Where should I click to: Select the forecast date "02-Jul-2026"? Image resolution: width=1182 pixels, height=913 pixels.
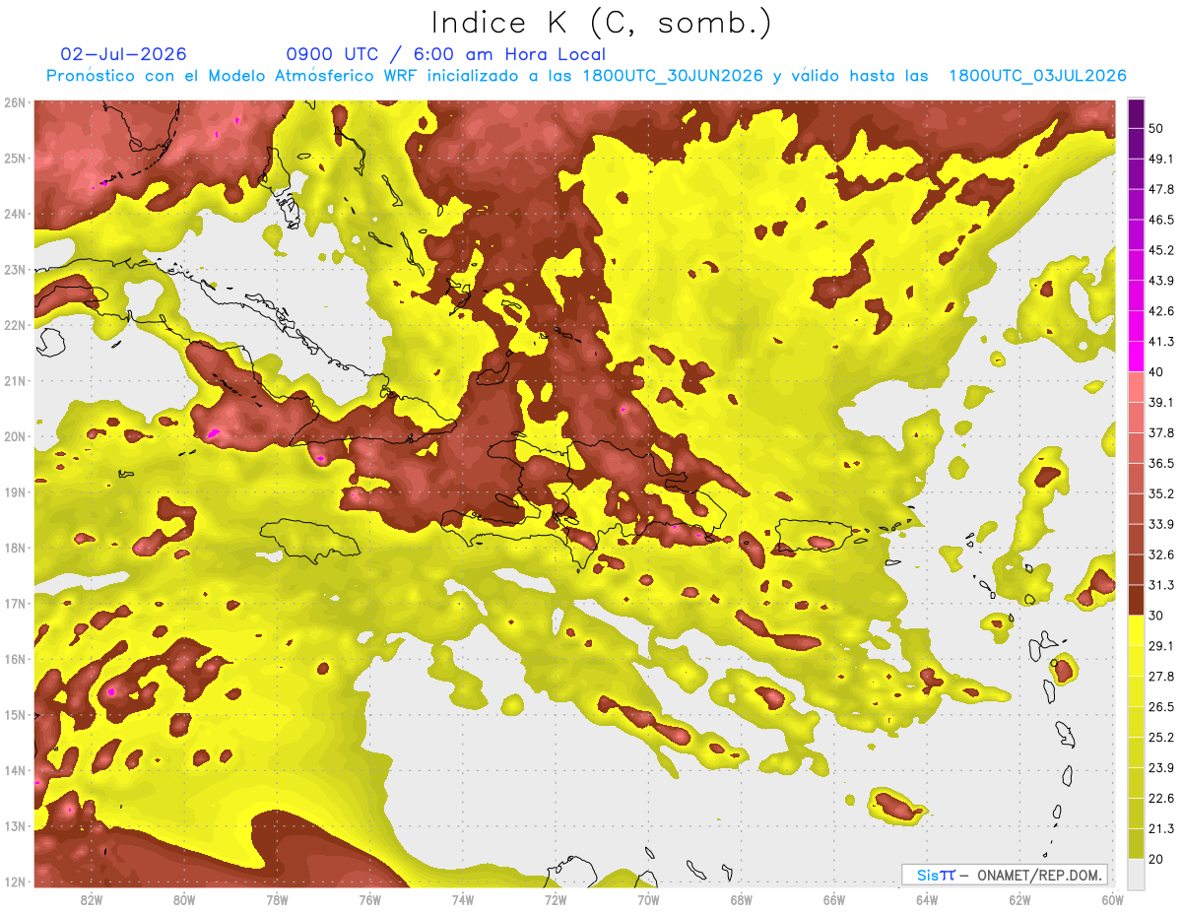(x=123, y=54)
